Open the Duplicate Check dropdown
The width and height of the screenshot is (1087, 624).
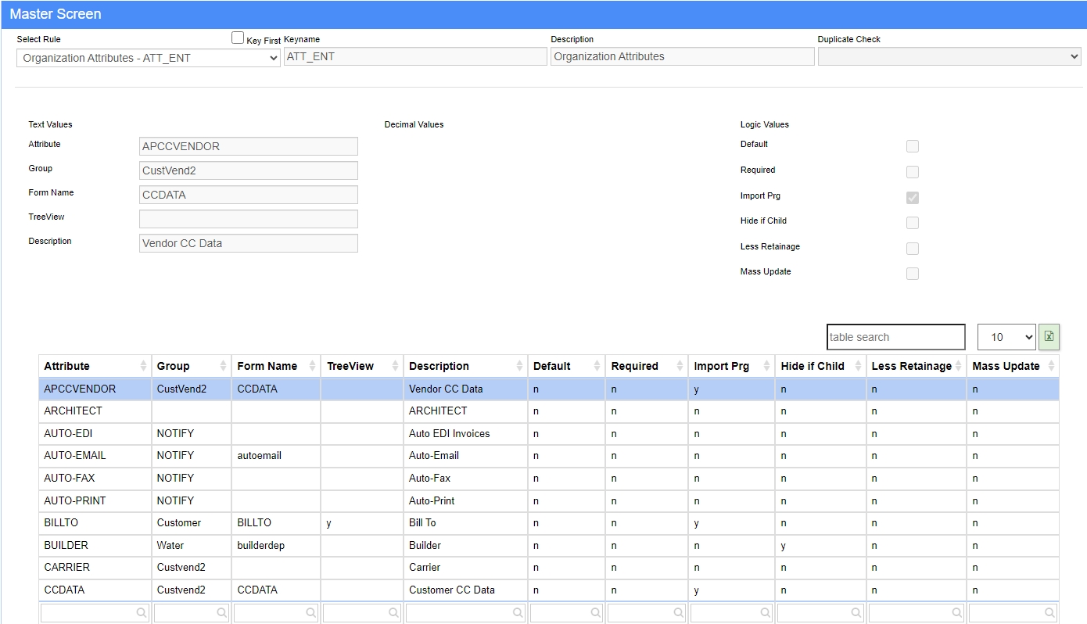click(949, 56)
